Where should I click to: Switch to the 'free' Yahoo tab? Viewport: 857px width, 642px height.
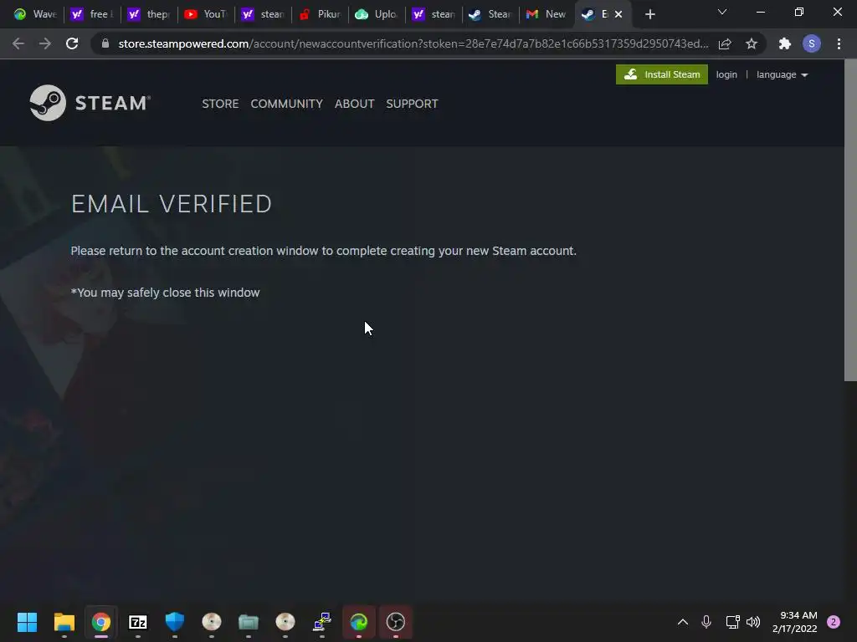tap(92, 14)
